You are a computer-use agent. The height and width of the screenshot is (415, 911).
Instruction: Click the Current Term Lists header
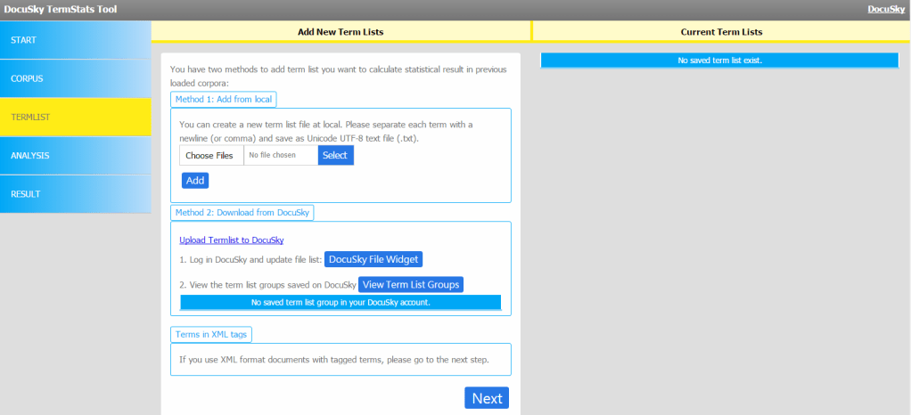pos(720,32)
